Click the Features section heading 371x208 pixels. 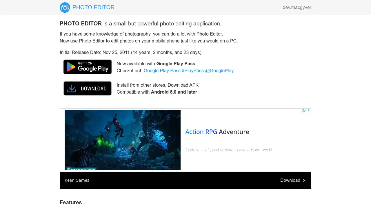(71, 202)
